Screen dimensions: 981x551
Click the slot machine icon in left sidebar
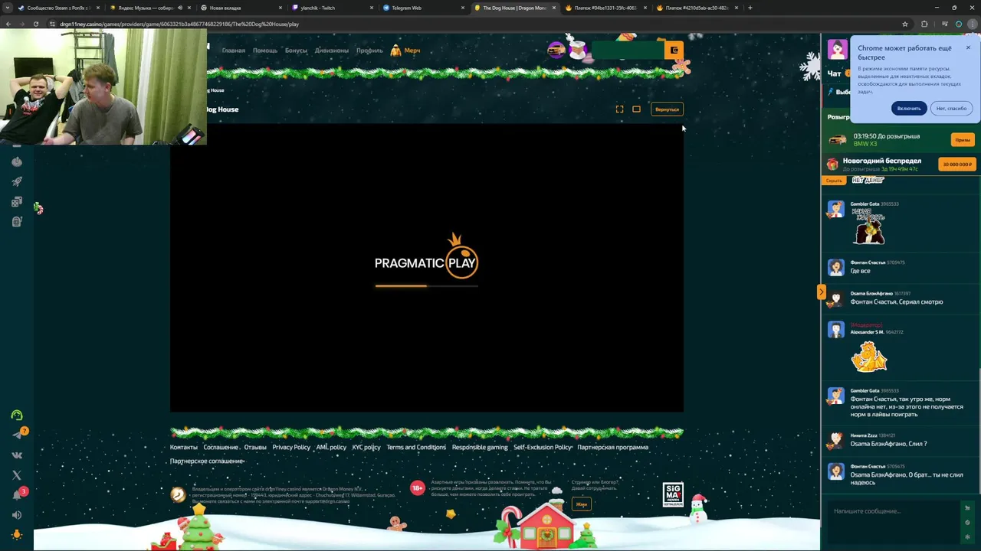click(17, 222)
